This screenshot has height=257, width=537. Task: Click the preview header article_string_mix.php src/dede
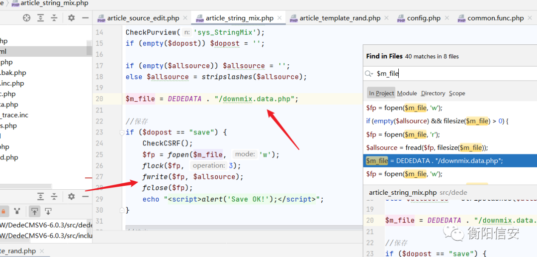[x=418, y=192]
